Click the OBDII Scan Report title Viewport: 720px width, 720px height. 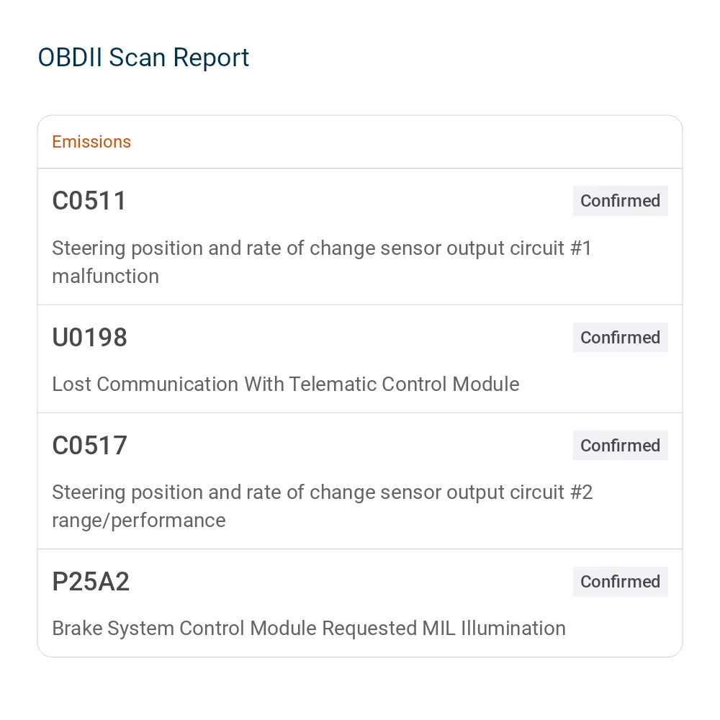click(143, 58)
